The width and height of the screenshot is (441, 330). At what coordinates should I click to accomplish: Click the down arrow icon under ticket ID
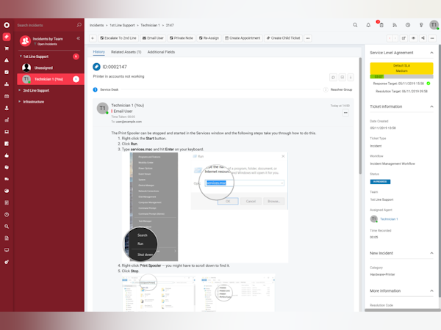351,77
